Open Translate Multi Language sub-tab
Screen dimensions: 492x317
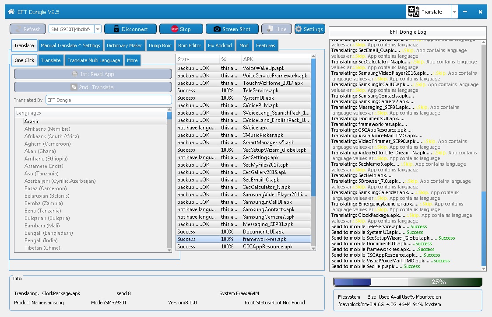point(94,60)
